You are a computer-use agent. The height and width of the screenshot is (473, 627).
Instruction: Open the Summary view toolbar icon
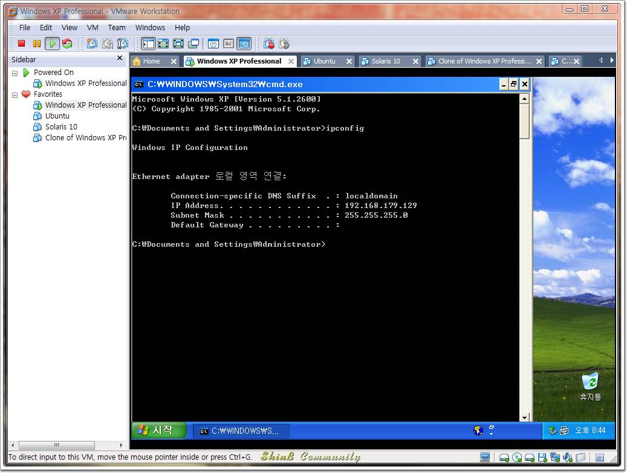pyautogui.click(x=213, y=43)
